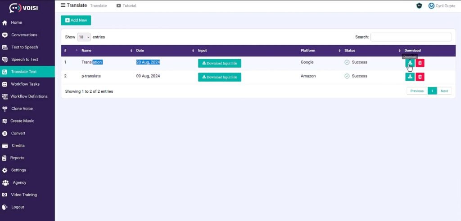
Task: Click the power icon next to Cyril Gupta
Action: (431, 6)
